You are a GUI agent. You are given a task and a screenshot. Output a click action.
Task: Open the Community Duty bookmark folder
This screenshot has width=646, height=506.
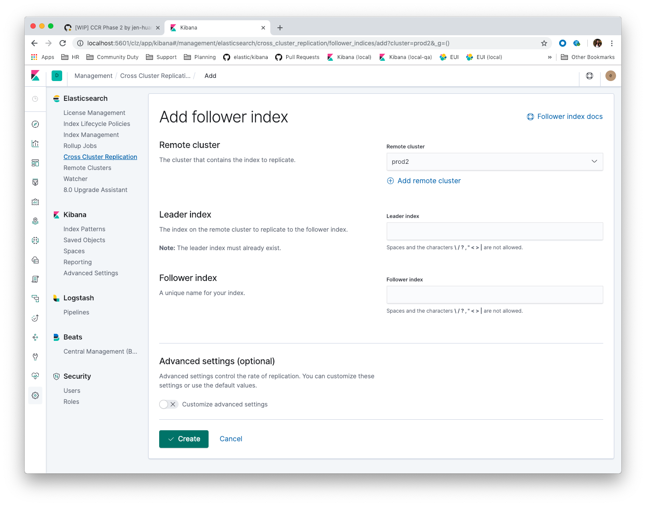point(112,57)
